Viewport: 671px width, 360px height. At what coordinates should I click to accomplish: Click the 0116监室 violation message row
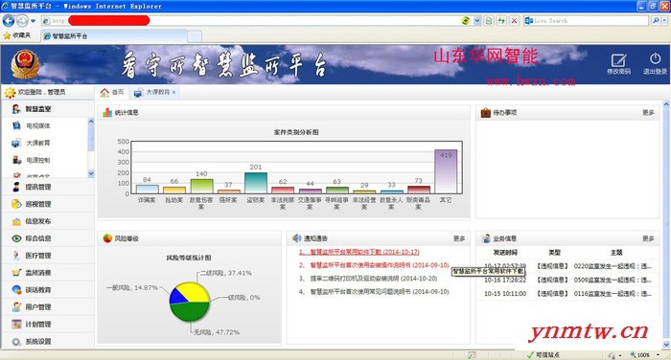point(567,294)
